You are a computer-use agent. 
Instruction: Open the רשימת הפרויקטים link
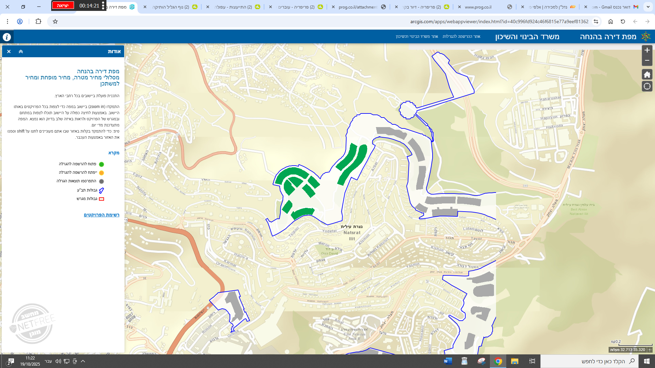click(101, 215)
